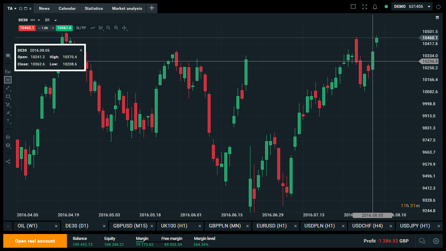Switch chart to line chart type

coord(93,28)
